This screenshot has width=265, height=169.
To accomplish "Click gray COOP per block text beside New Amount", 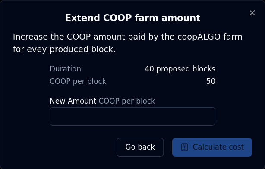I will (x=127, y=101).
